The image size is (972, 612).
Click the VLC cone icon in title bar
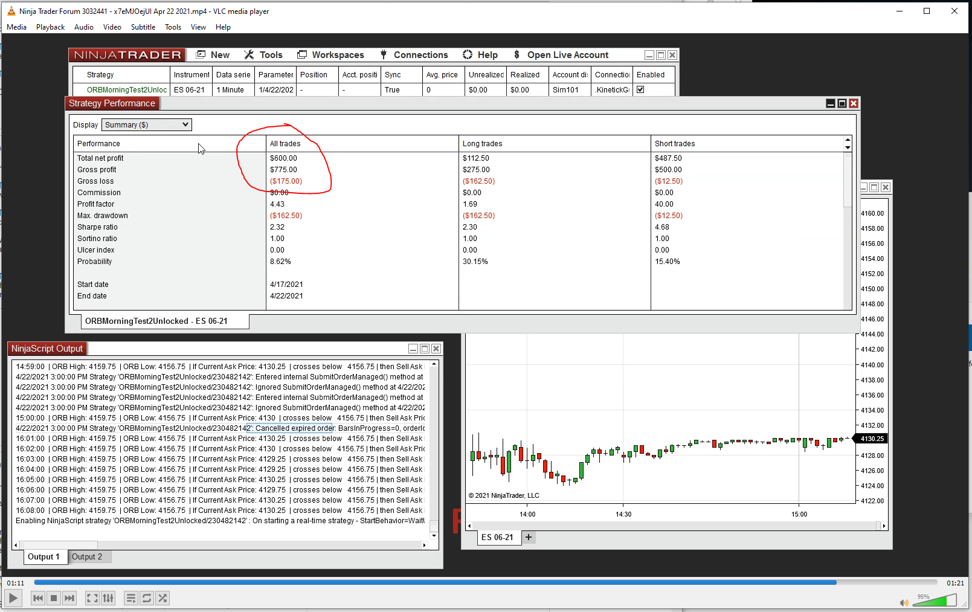(11, 11)
